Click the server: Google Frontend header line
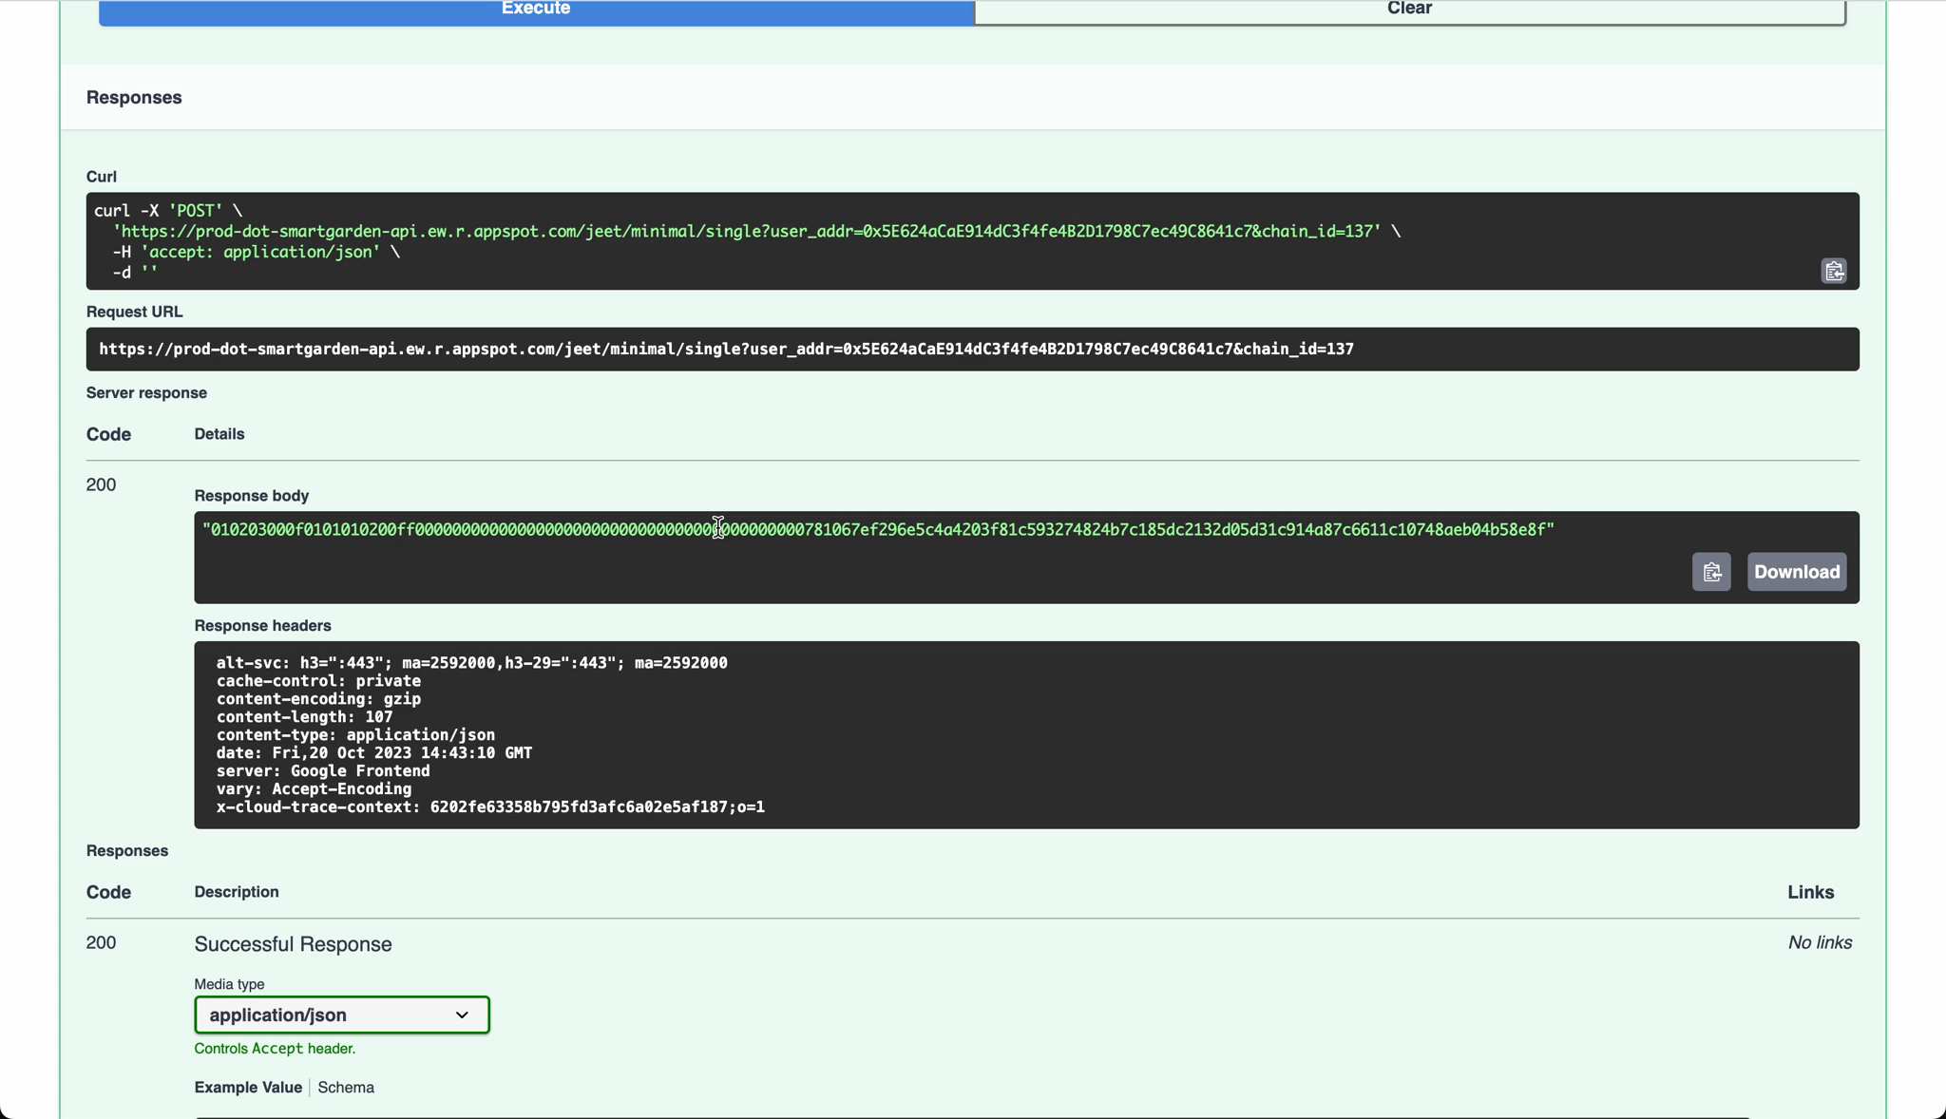The height and width of the screenshot is (1119, 1946). pyautogui.click(x=323, y=771)
